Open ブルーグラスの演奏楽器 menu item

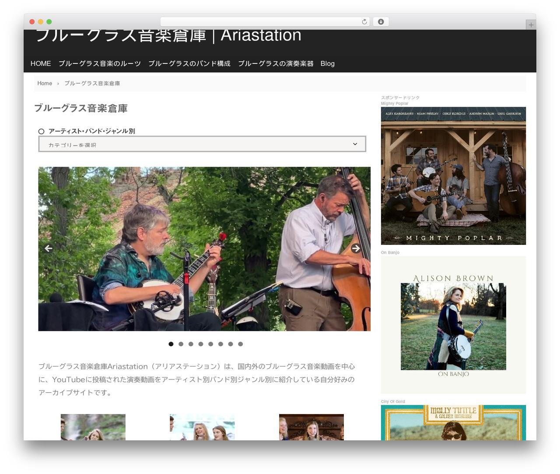(276, 63)
